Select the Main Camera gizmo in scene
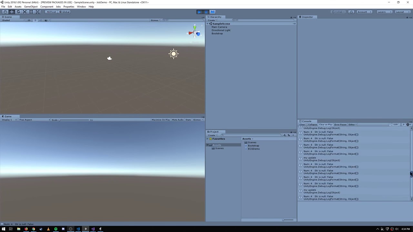Image resolution: width=413 pixels, height=232 pixels. click(109, 58)
